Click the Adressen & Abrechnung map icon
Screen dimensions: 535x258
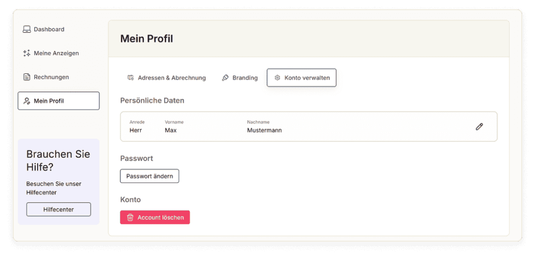(130, 78)
